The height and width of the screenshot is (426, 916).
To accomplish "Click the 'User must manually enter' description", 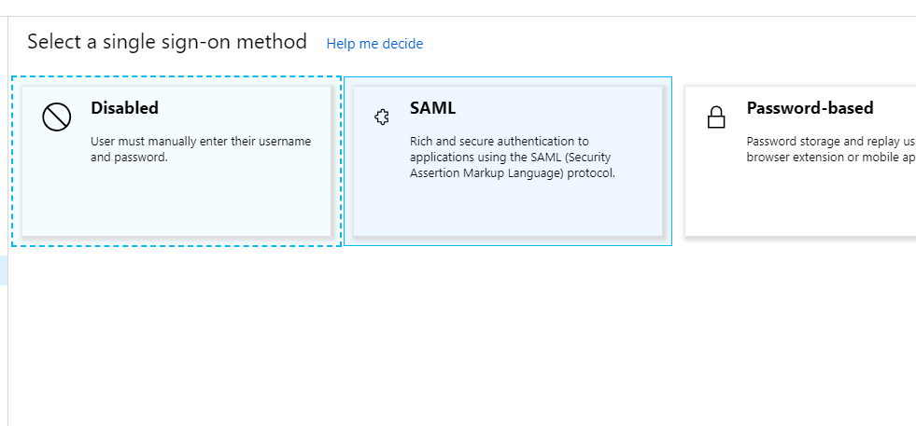I will click(x=201, y=149).
